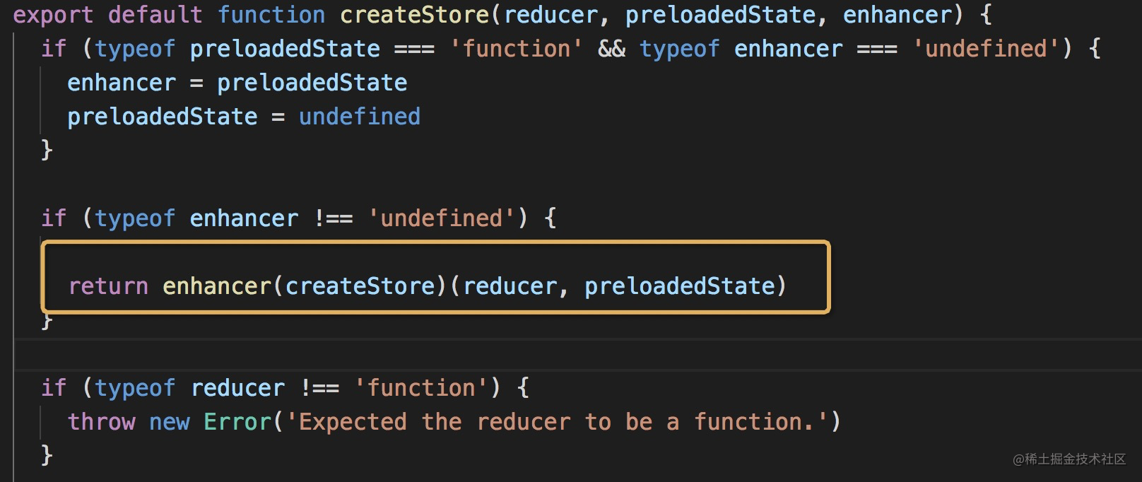Click the createStore function name
1142x482 pixels.
click(414, 14)
